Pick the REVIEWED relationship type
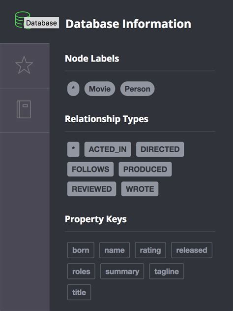233x311 pixels. 91,189
